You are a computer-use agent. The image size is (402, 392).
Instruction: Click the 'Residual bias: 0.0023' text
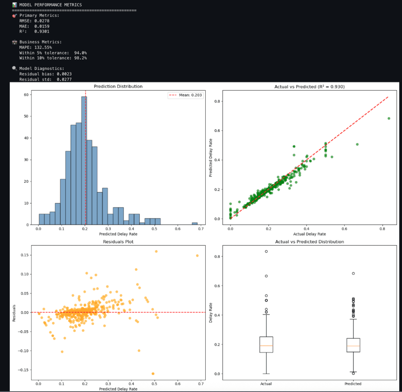click(x=46, y=74)
